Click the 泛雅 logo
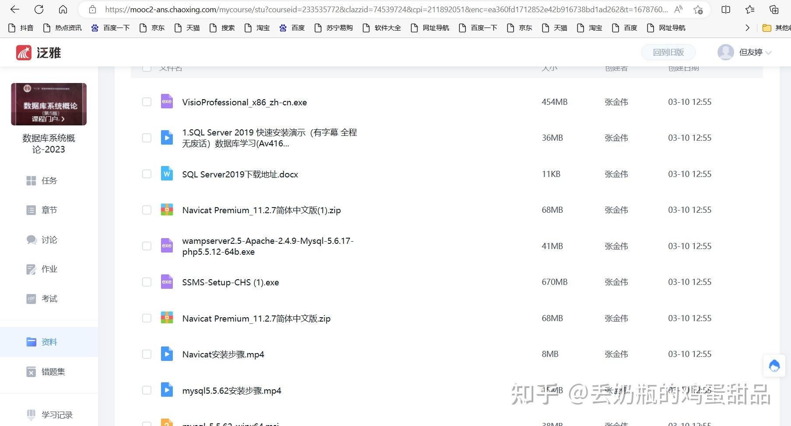Image resolution: width=791 pixels, height=426 pixels. pyautogui.click(x=38, y=52)
